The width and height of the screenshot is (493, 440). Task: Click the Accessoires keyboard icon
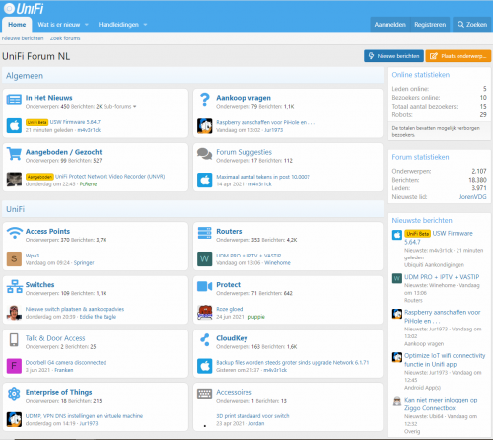click(x=204, y=394)
